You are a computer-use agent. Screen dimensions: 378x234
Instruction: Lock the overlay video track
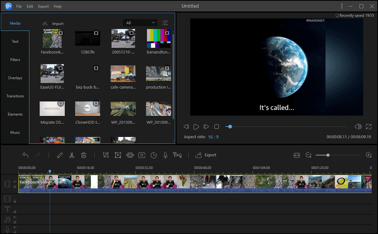[x=15, y=201]
